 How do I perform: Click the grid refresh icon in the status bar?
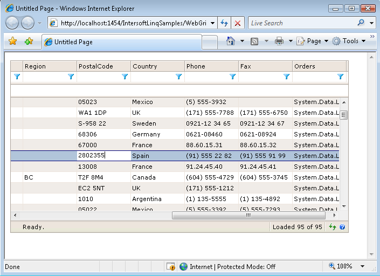pos(333,227)
